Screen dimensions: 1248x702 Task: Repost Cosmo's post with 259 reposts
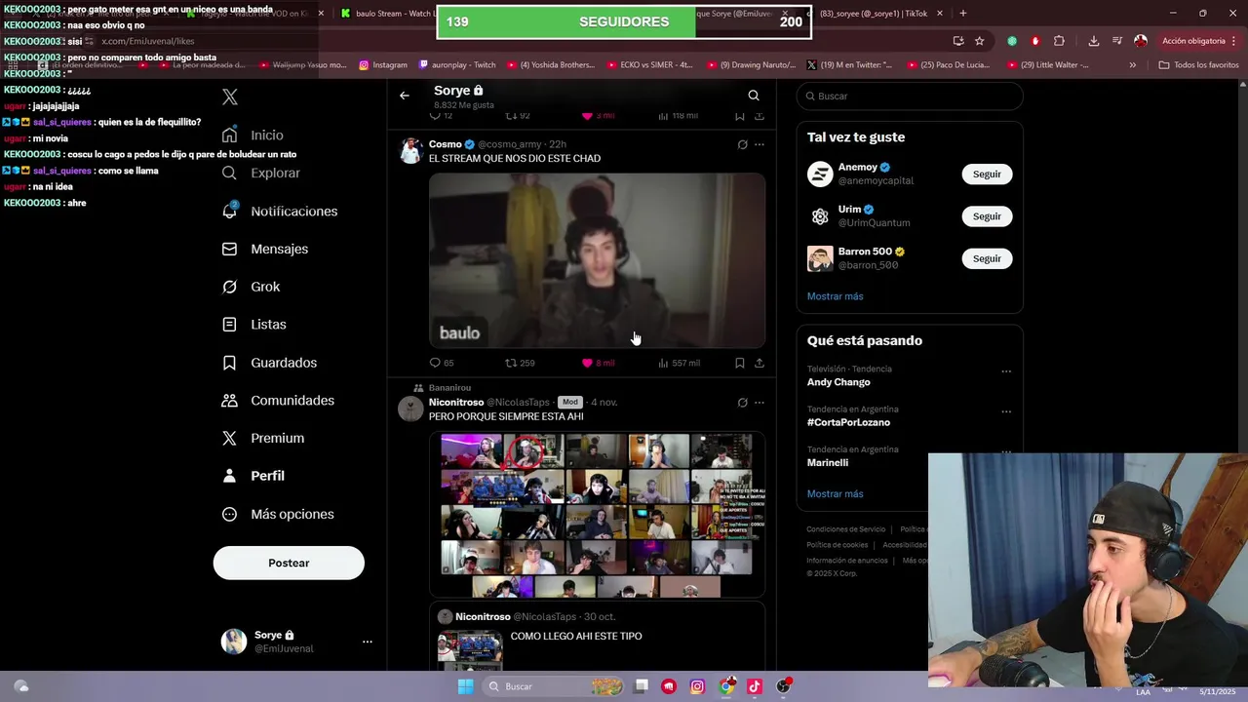(x=520, y=363)
